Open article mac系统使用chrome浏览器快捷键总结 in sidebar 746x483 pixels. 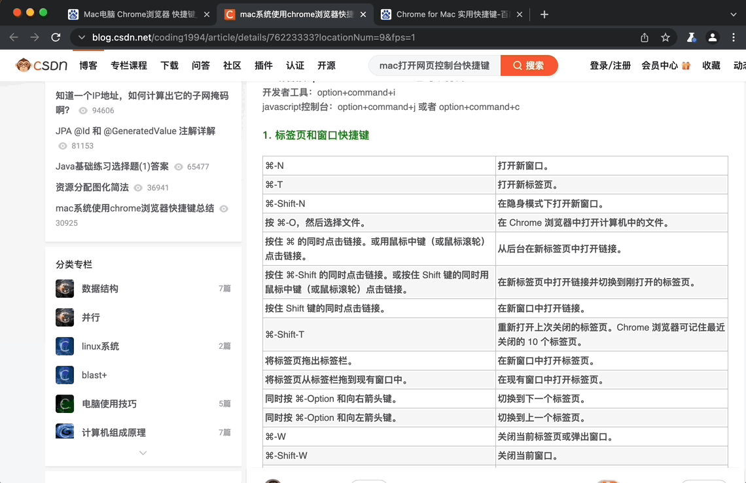point(135,208)
